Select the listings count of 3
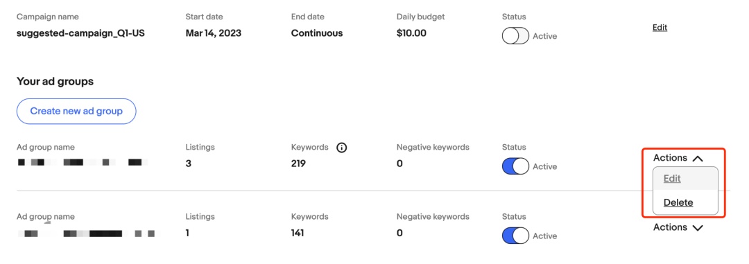 [x=188, y=164]
